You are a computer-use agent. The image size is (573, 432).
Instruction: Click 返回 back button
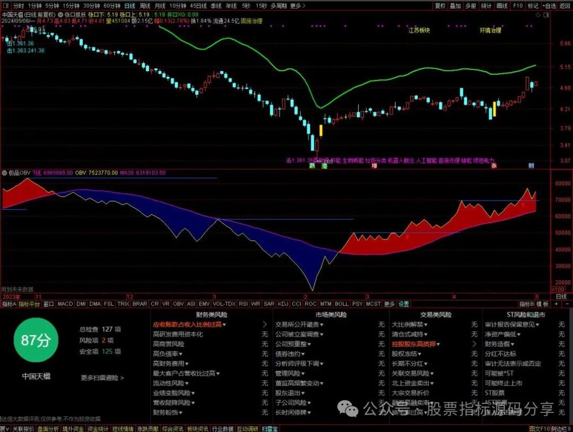click(565, 6)
